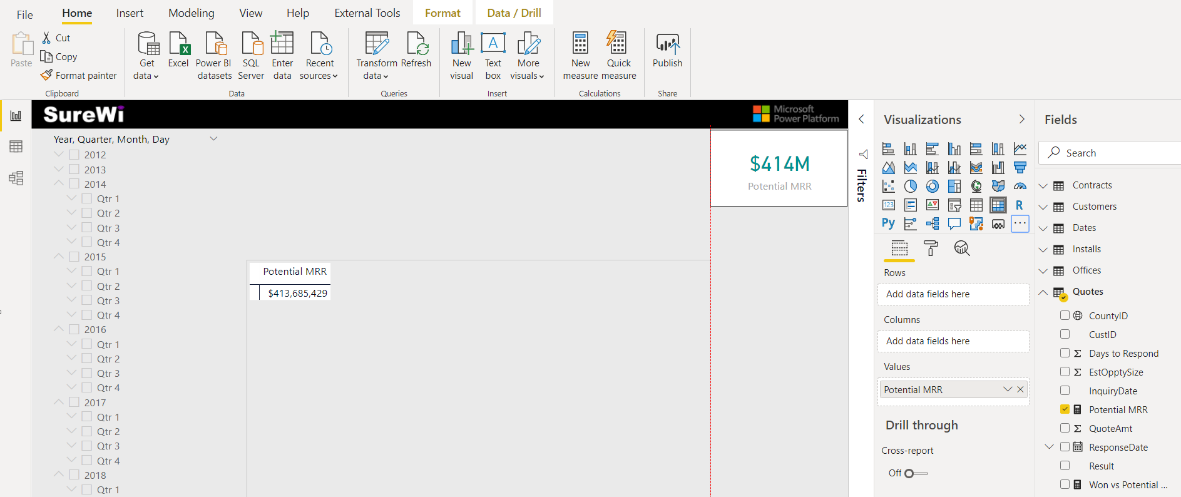Image resolution: width=1181 pixels, height=497 pixels.
Task: Open the slicer header dropdown chevron
Action: point(213,139)
